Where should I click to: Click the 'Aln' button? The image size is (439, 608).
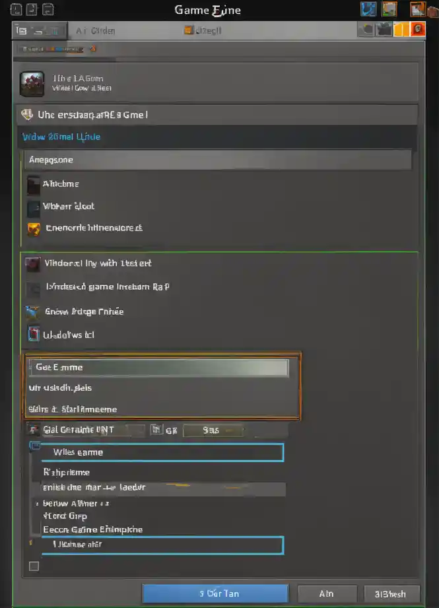tap(327, 593)
